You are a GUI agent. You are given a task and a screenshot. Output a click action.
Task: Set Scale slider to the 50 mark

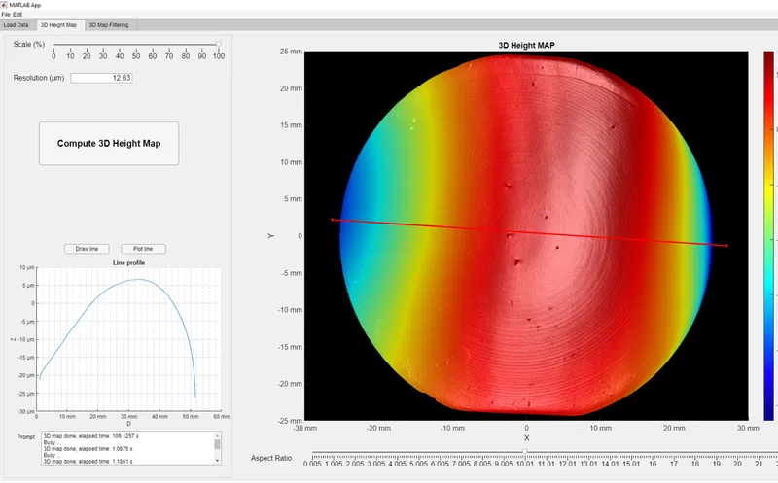pos(136,45)
